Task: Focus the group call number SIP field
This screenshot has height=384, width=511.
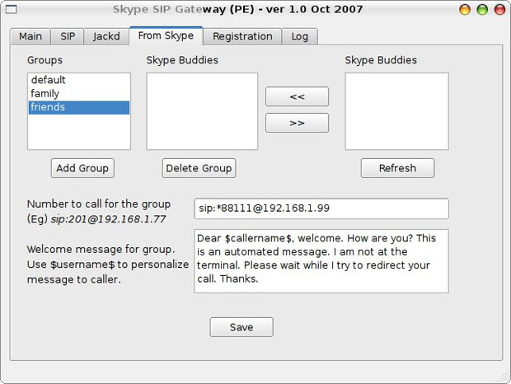Action: pos(321,208)
